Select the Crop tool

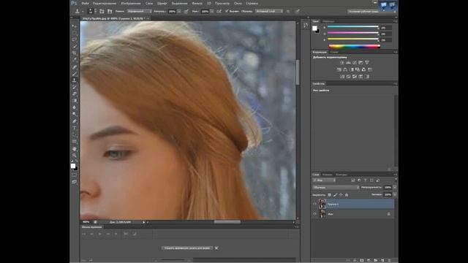click(x=74, y=53)
